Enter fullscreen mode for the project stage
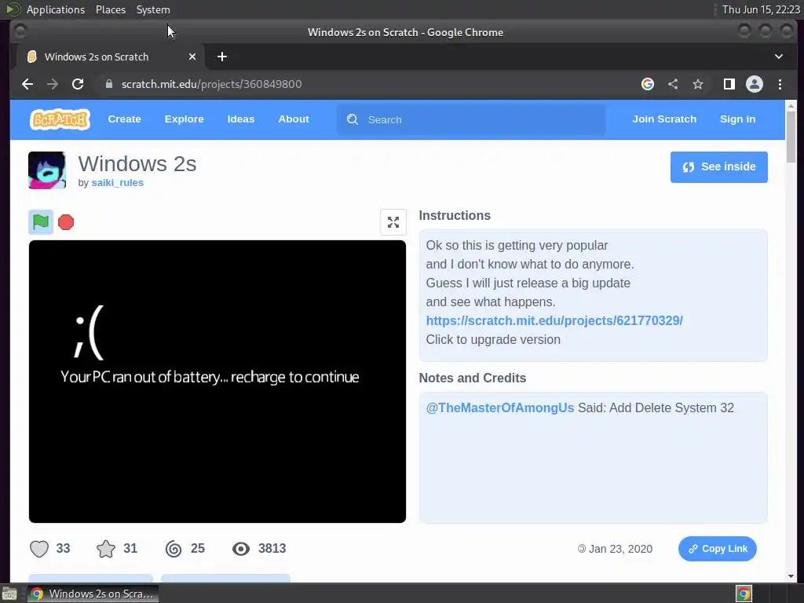Image resolution: width=804 pixels, height=603 pixels. tap(393, 222)
